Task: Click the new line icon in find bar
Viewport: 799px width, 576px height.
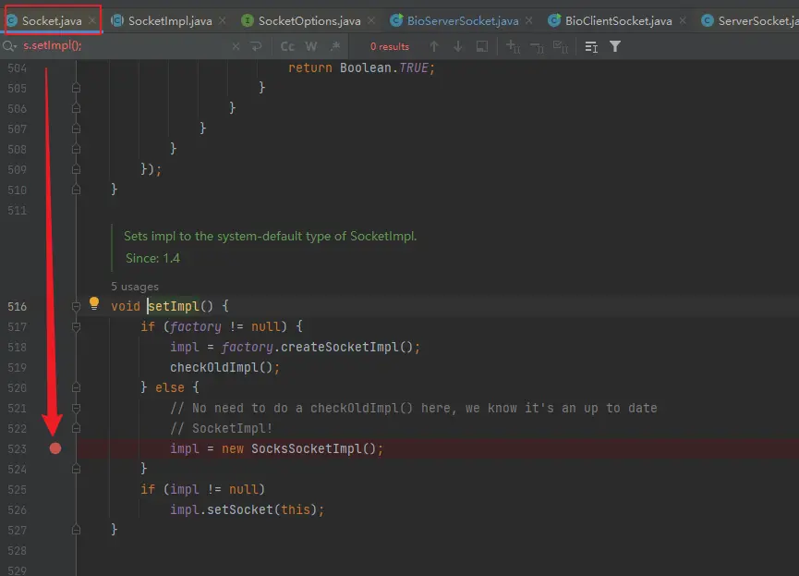Action: point(256,46)
